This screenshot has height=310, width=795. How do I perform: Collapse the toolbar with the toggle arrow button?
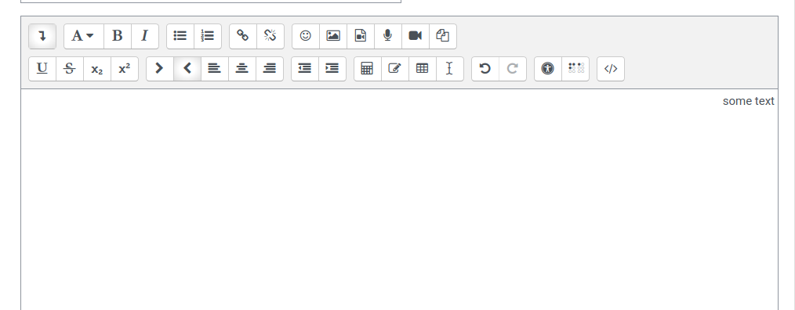tap(42, 36)
